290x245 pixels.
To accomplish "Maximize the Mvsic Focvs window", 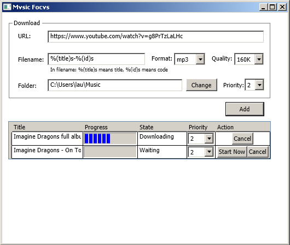I will [272, 7].
